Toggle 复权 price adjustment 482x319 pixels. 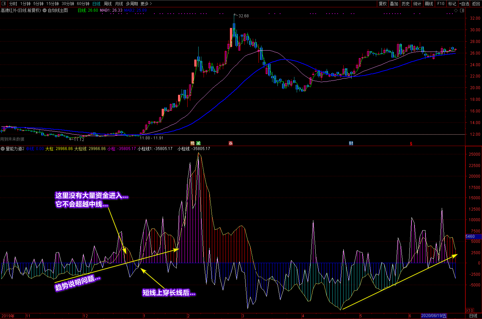pyautogui.click(x=383, y=4)
